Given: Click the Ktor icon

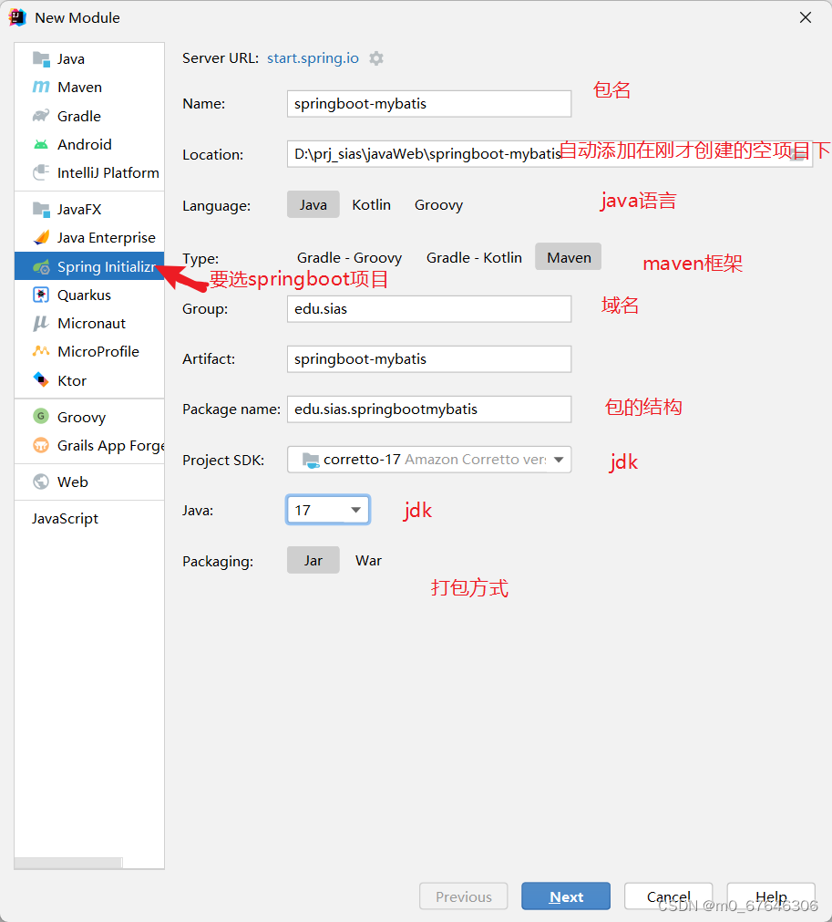Looking at the screenshot, I should click(x=41, y=380).
